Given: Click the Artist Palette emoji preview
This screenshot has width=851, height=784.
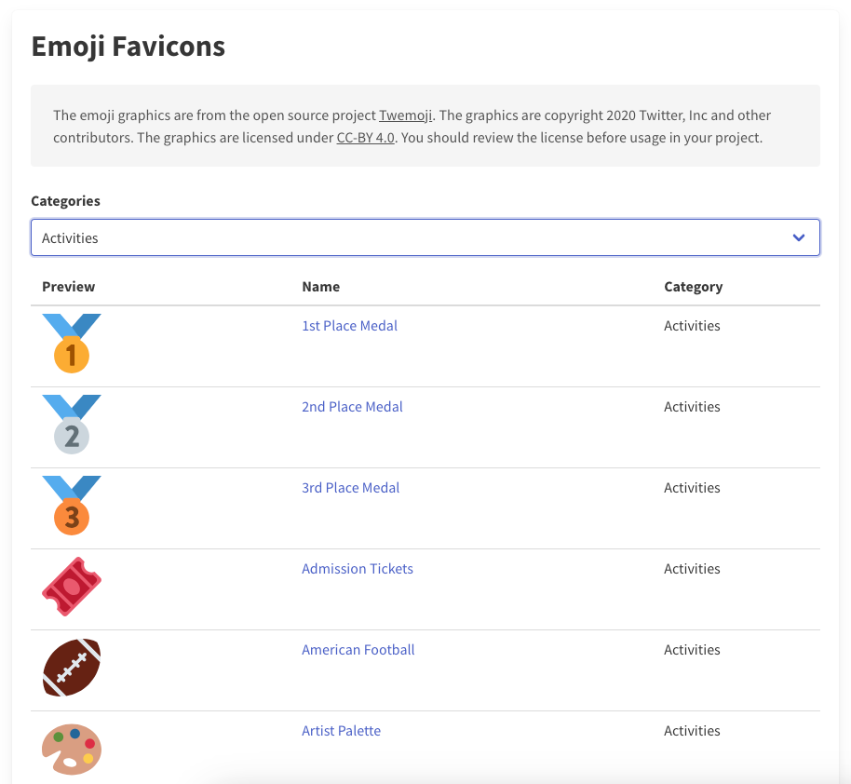Looking at the screenshot, I should tap(72, 749).
